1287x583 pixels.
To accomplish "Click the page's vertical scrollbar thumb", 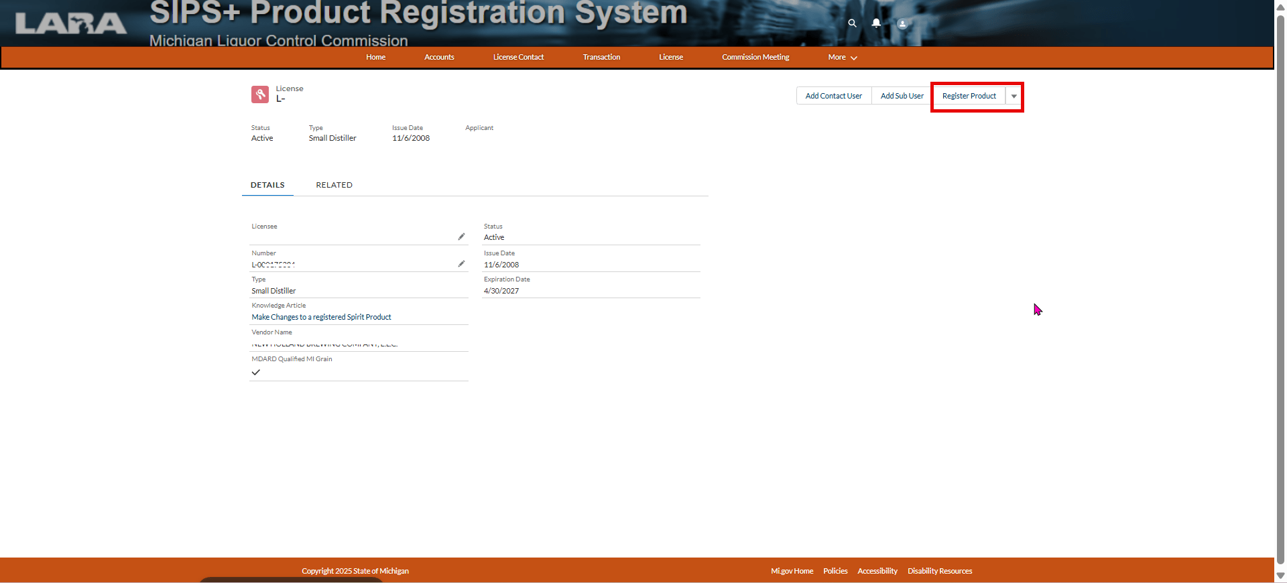I will click(1280, 288).
